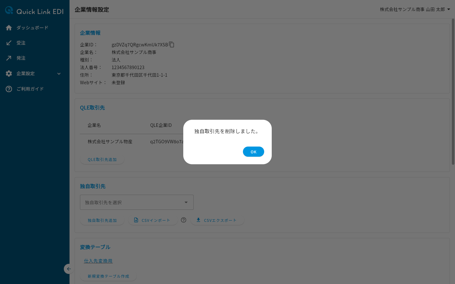The image size is (455, 284).
Task: Click the 法人番号 value 1234567890123
Action: [x=128, y=68]
